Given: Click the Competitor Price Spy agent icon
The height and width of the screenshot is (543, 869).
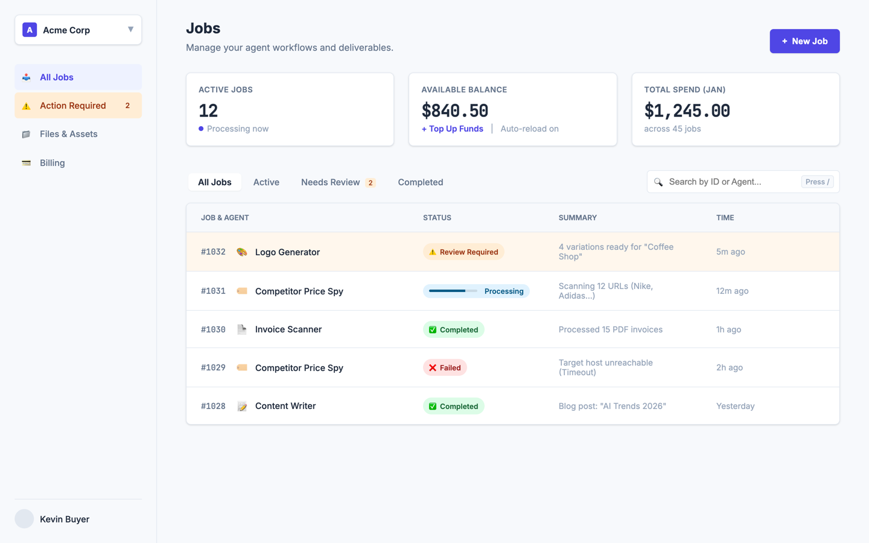Looking at the screenshot, I should (241, 291).
